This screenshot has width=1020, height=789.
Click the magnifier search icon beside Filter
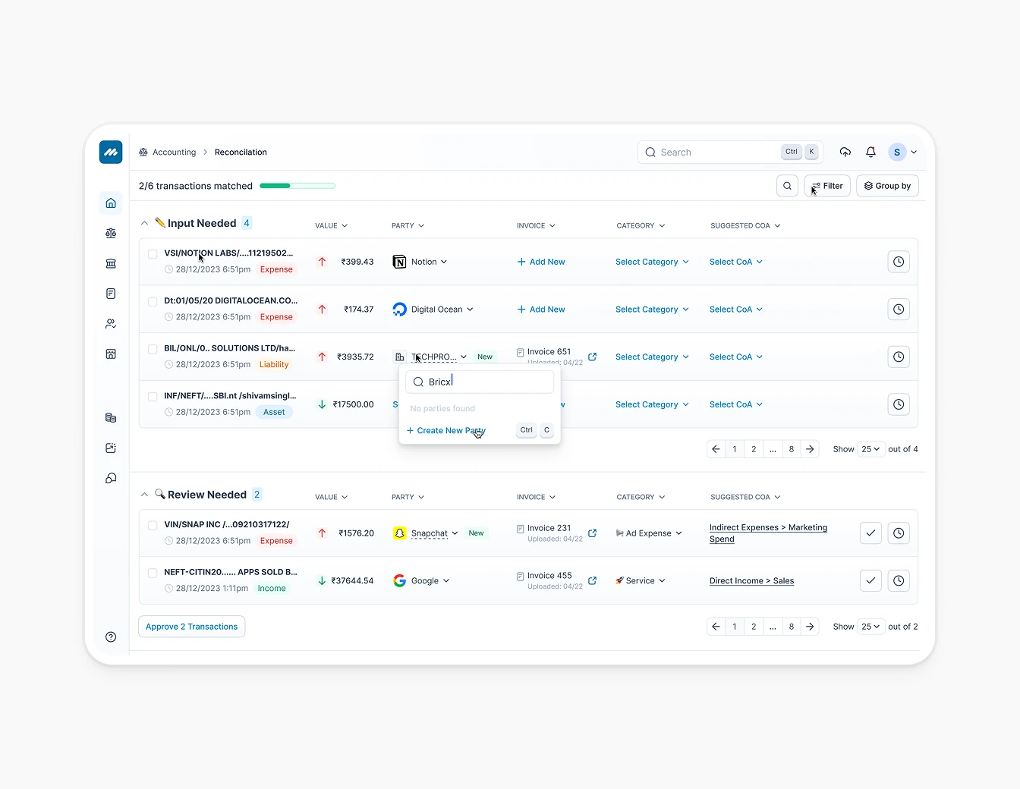(x=787, y=186)
